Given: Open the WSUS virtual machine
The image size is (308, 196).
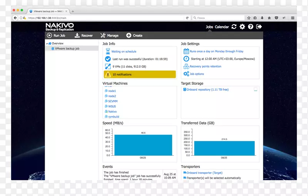Looking at the screenshot, I should pos(112,106).
